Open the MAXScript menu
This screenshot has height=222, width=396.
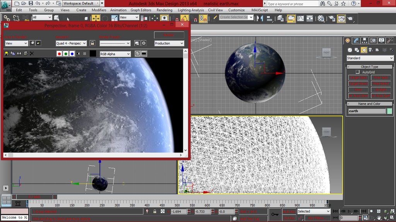[259, 10]
